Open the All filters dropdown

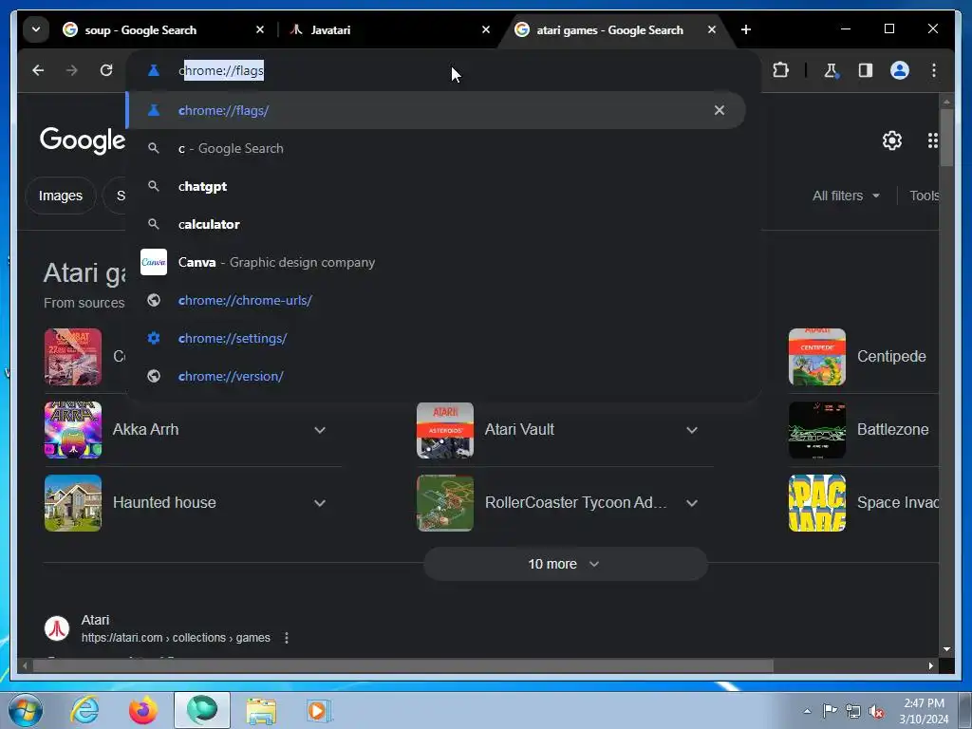846,196
